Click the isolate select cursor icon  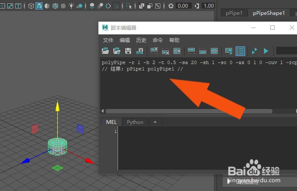[x=129, y=6]
